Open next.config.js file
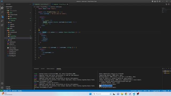Image resolution: width=171 pixels, height=96 pixels. pos(18,48)
